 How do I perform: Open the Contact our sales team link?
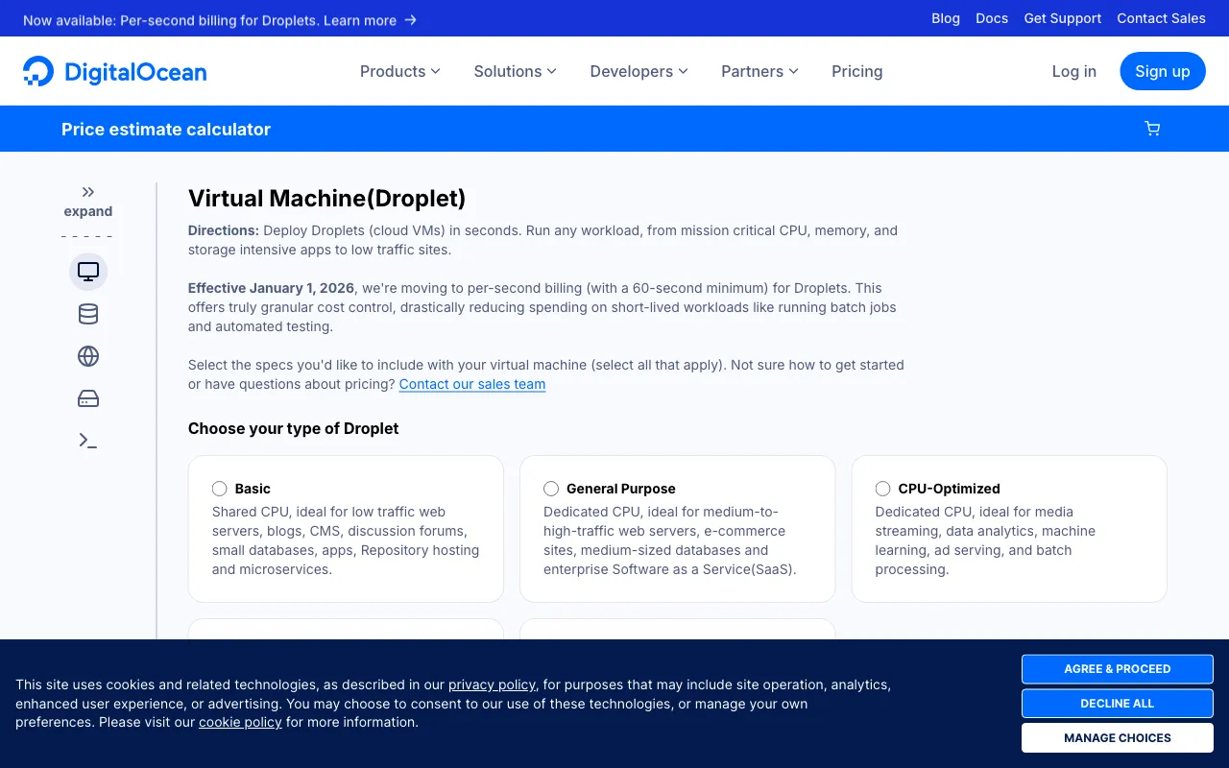pyautogui.click(x=472, y=384)
